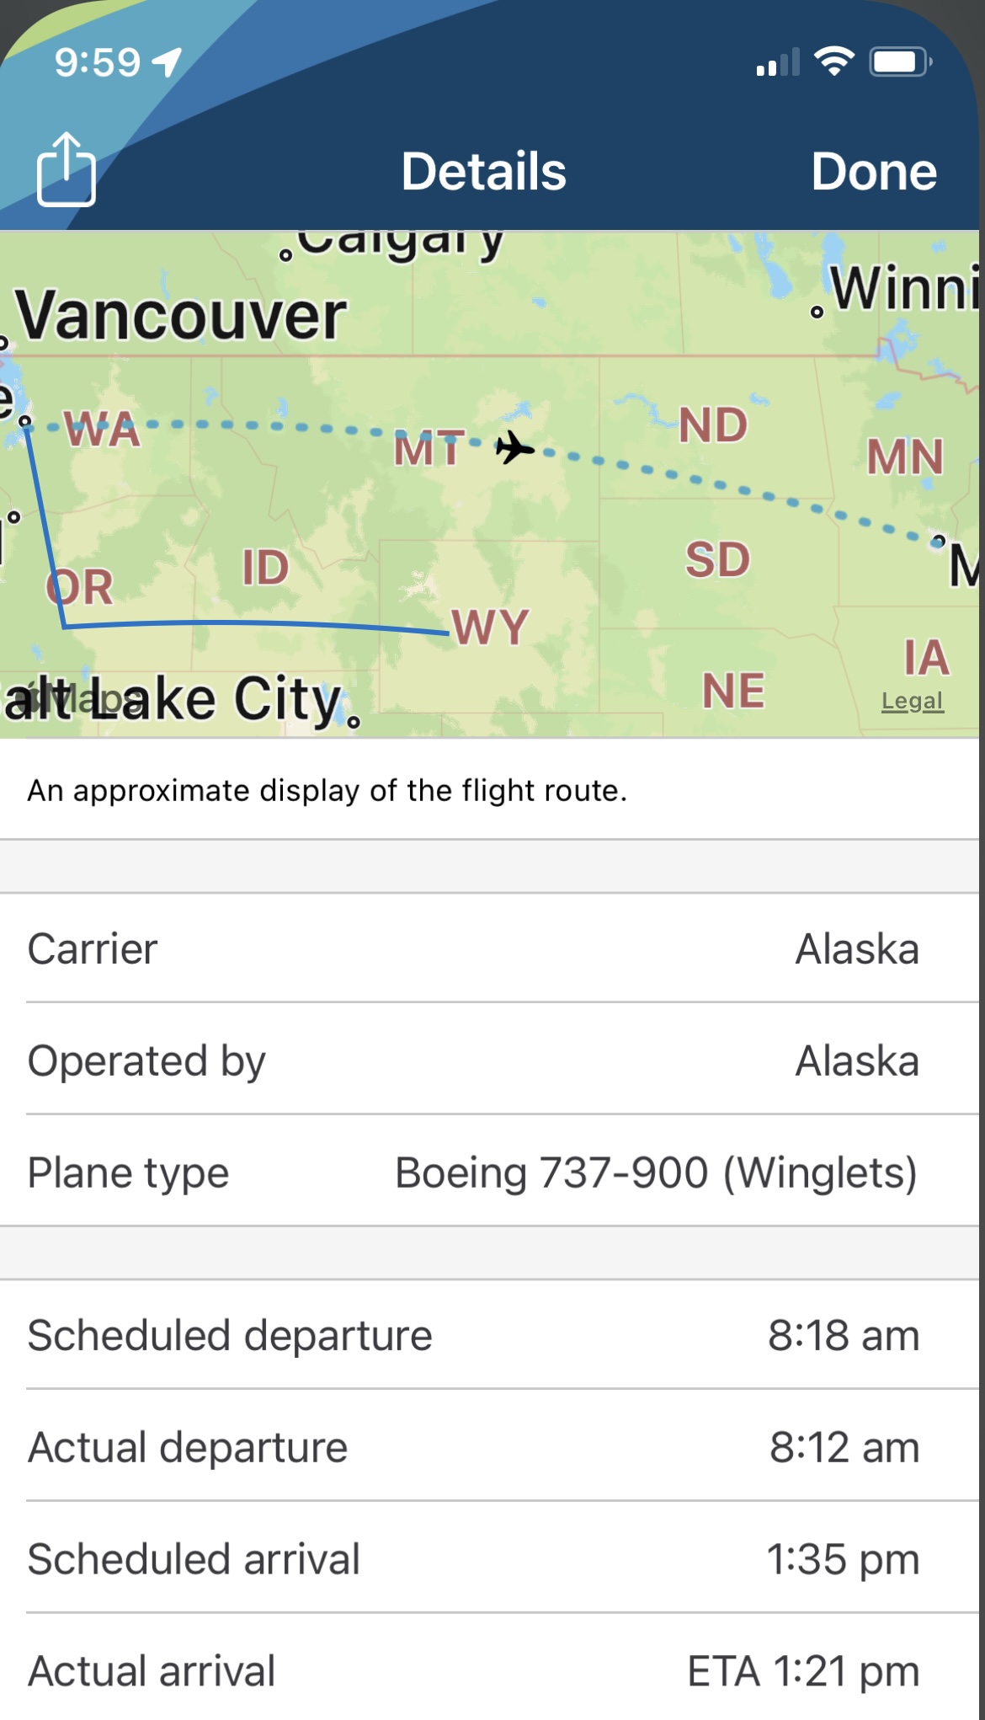This screenshot has width=985, height=1720.
Task: Tap the WY state label on map
Action: (x=490, y=628)
